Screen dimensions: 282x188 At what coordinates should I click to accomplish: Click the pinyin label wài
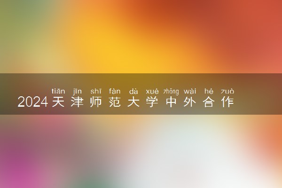(190, 91)
